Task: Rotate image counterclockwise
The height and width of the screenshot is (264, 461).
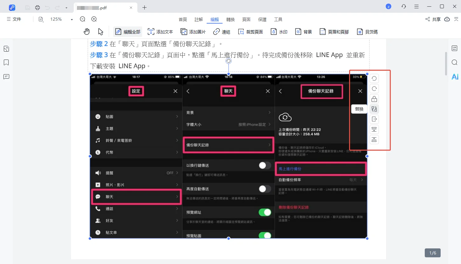Action: pos(374,78)
